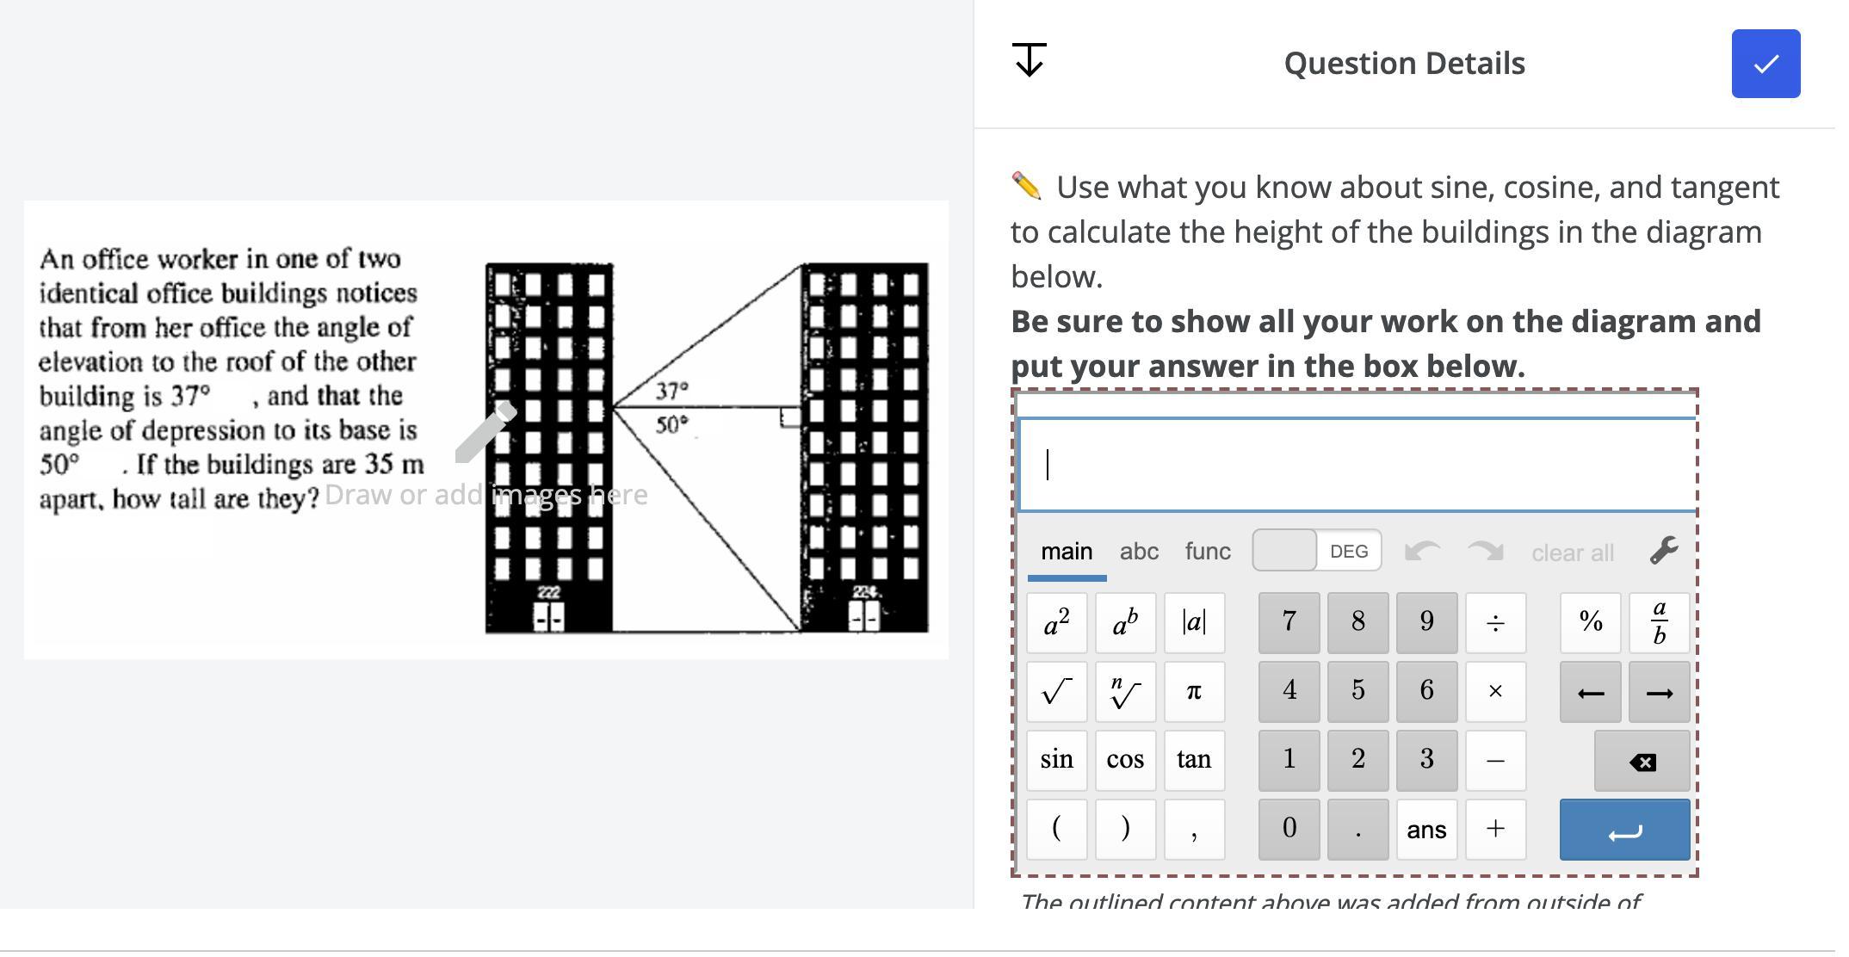
Task: Insert a fraction a over b
Action: pyautogui.click(x=1659, y=622)
